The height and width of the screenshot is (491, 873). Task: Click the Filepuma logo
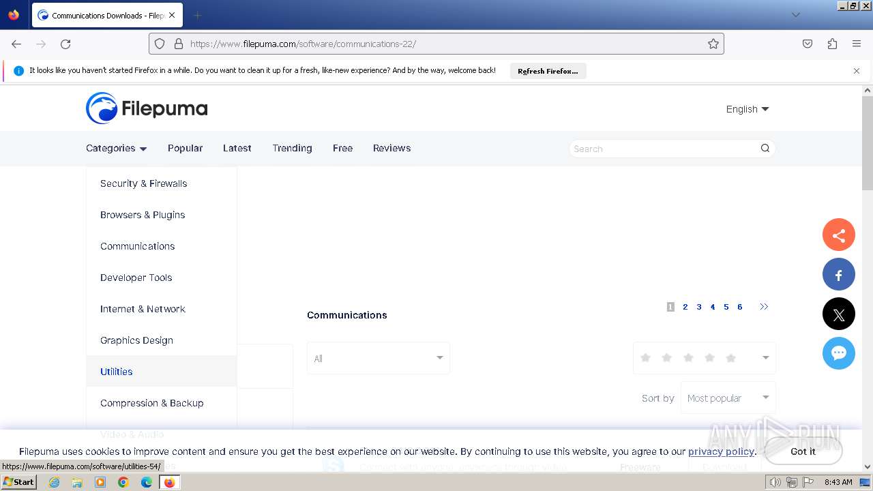click(147, 108)
